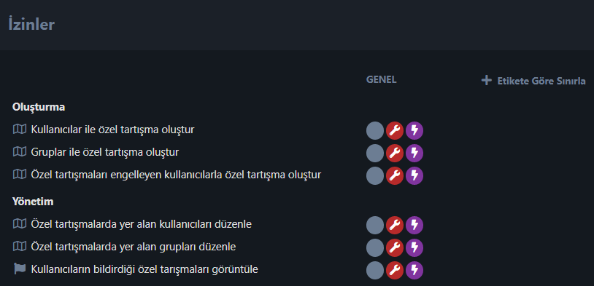
Task: Click the flag icon beside 'Kullanıcıların bildirdiği'
Action: tap(19, 269)
